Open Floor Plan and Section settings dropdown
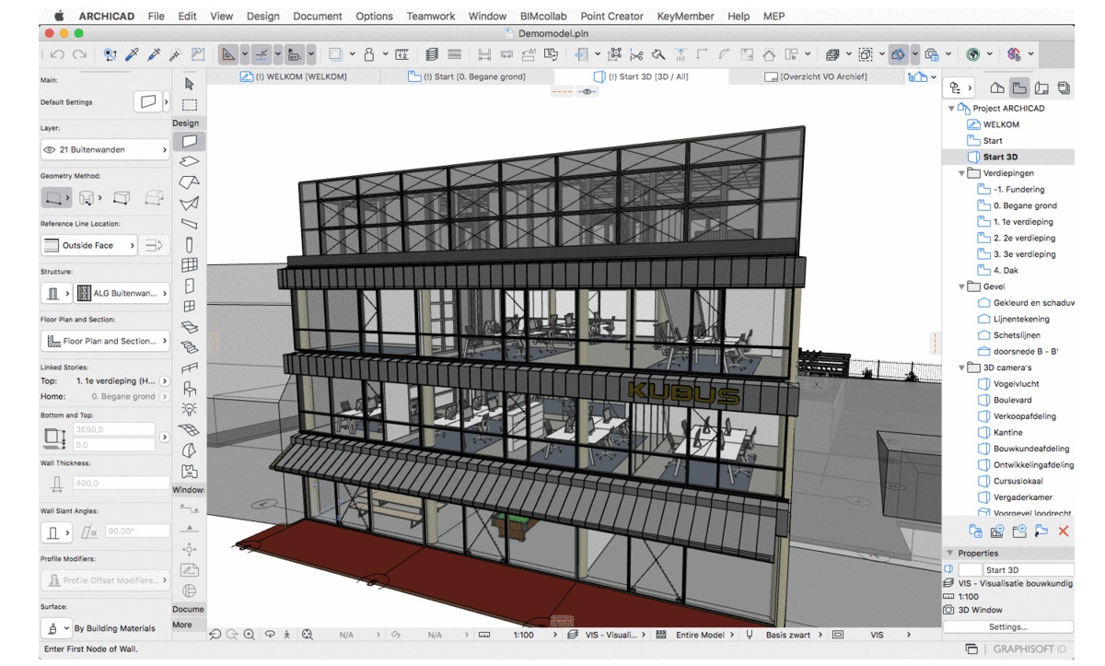This screenshot has height=666, width=1105. point(106,341)
